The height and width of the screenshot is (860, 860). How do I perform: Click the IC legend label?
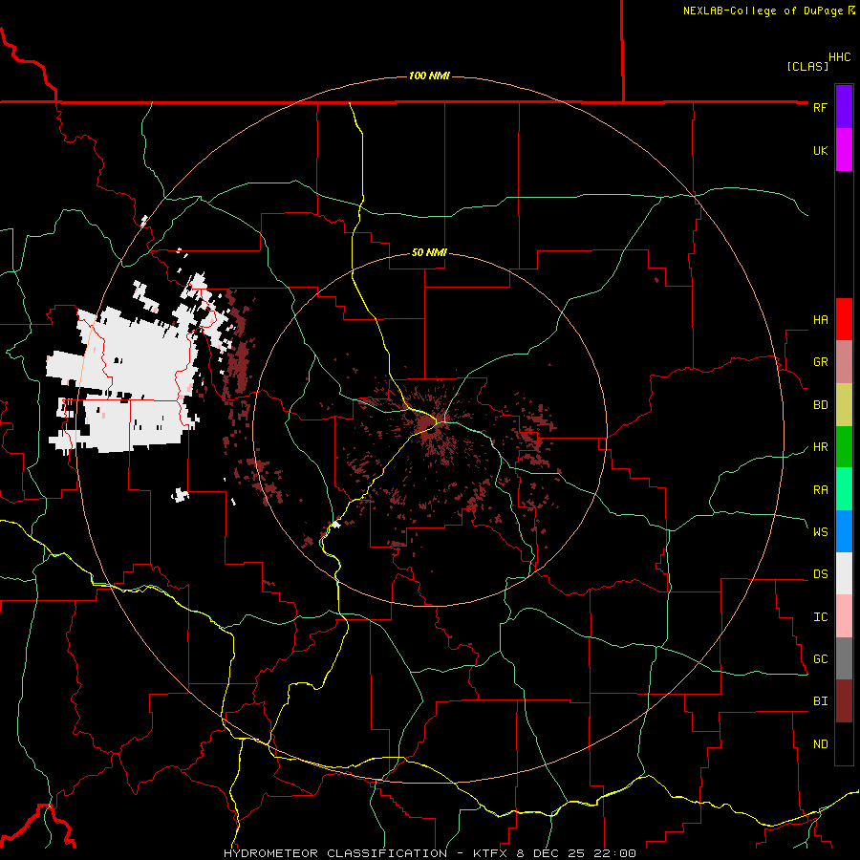point(820,617)
